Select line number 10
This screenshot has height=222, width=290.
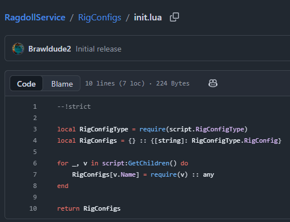click(33, 208)
